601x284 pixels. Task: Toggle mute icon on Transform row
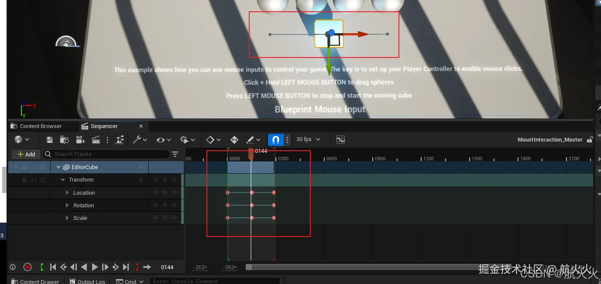click(x=43, y=180)
